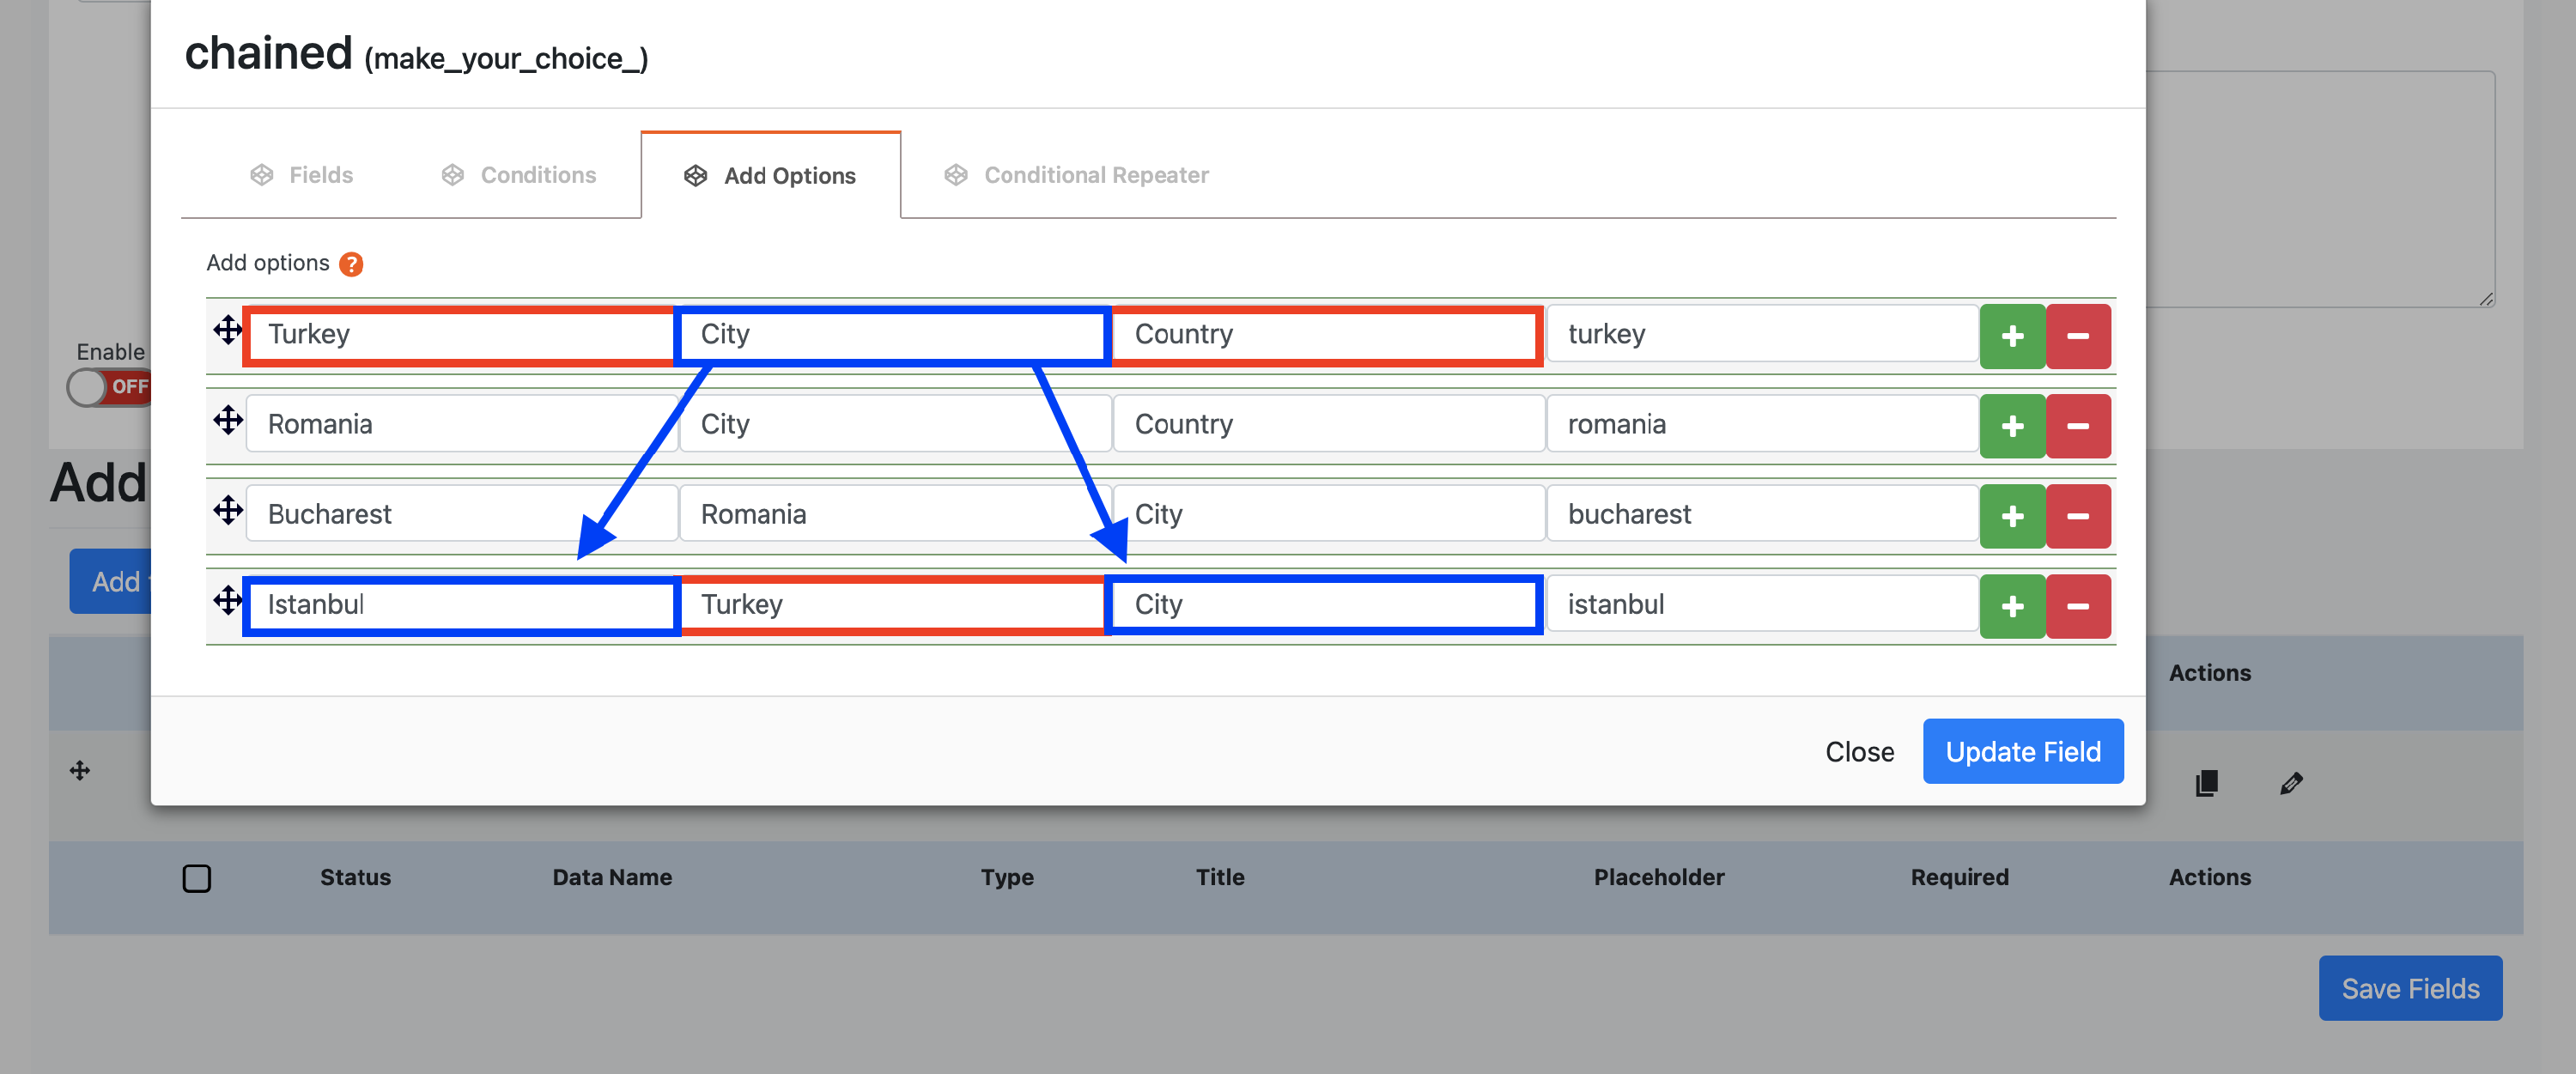This screenshot has width=2576, height=1074.
Task: Add a row after the istanbul option
Action: [2012, 606]
